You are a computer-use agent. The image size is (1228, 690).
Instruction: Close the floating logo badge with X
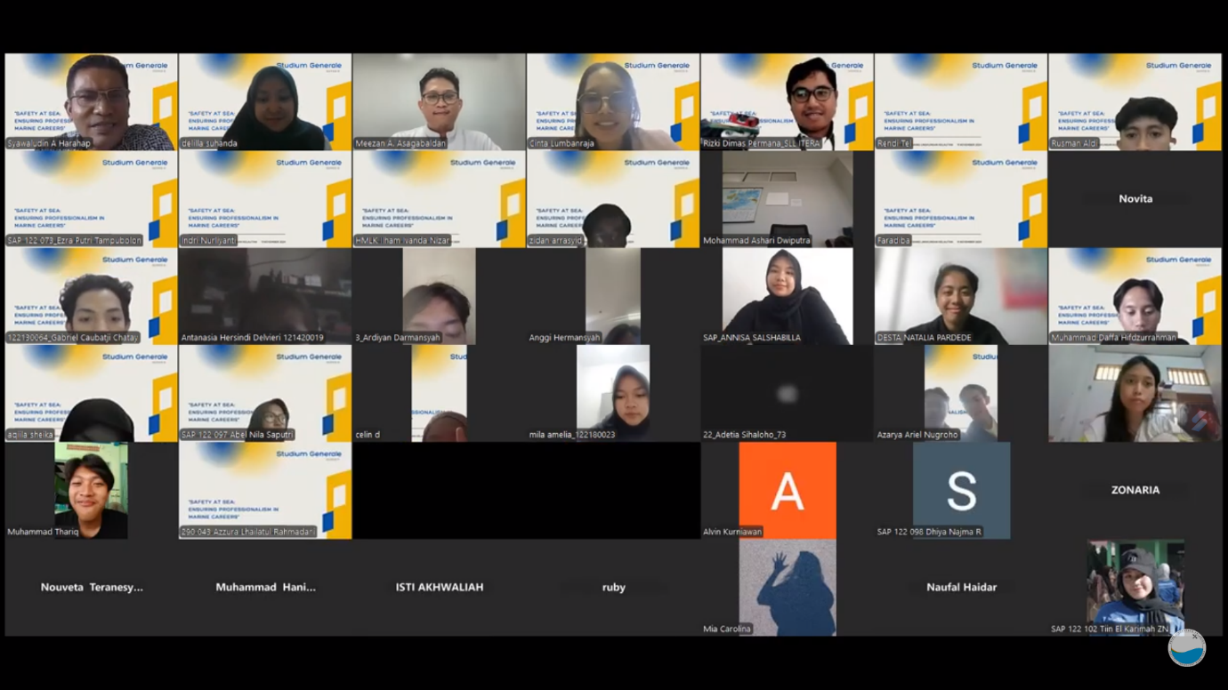(x=1194, y=636)
